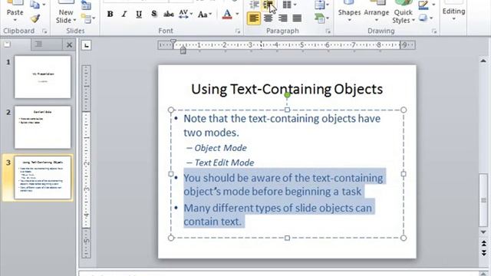The width and height of the screenshot is (491, 276).
Task: Align text right
Action: coord(283,18)
